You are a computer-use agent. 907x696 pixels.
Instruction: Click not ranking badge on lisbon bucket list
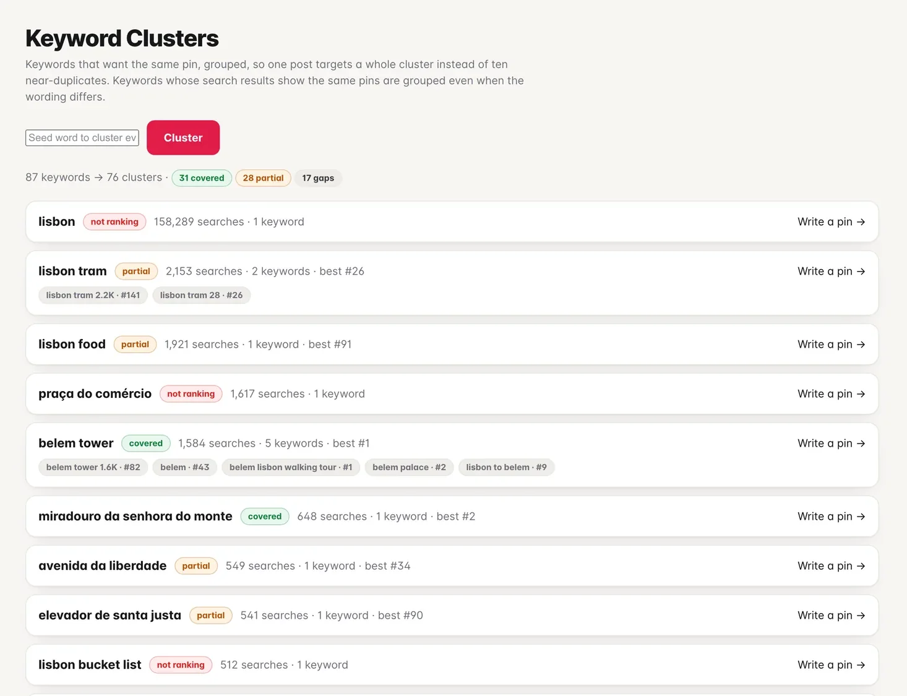pyautogui.click(x=181, y=664)
